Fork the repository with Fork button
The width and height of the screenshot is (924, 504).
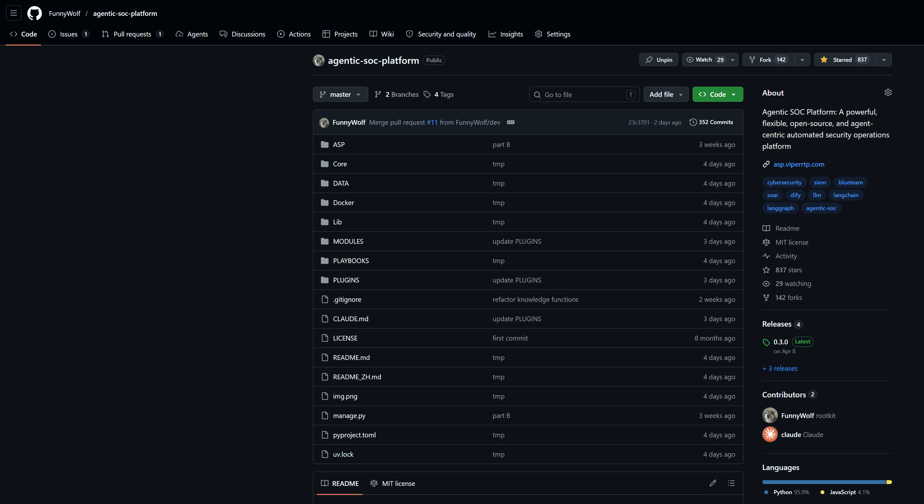[768, 60]
